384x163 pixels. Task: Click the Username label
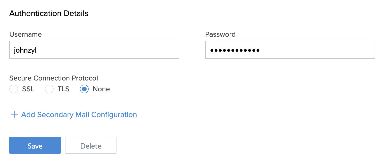(25, 34)
